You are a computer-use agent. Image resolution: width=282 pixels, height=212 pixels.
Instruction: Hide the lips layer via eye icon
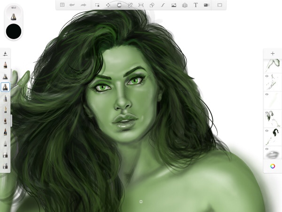point(267,149)
